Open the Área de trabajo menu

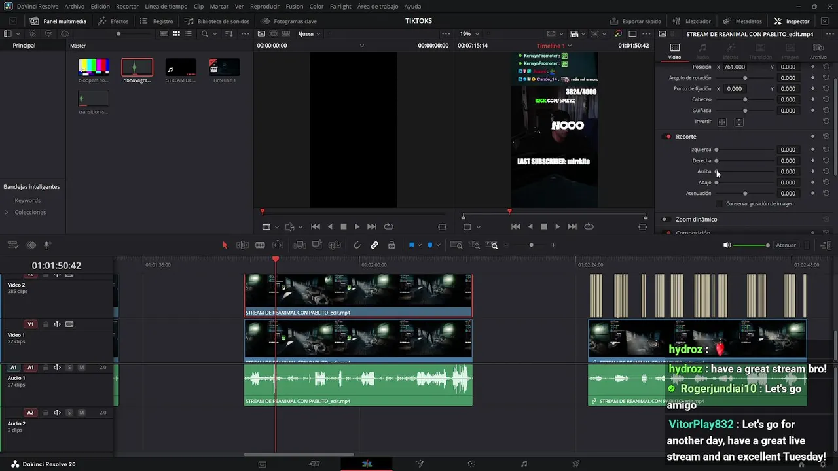click(378, 7)
